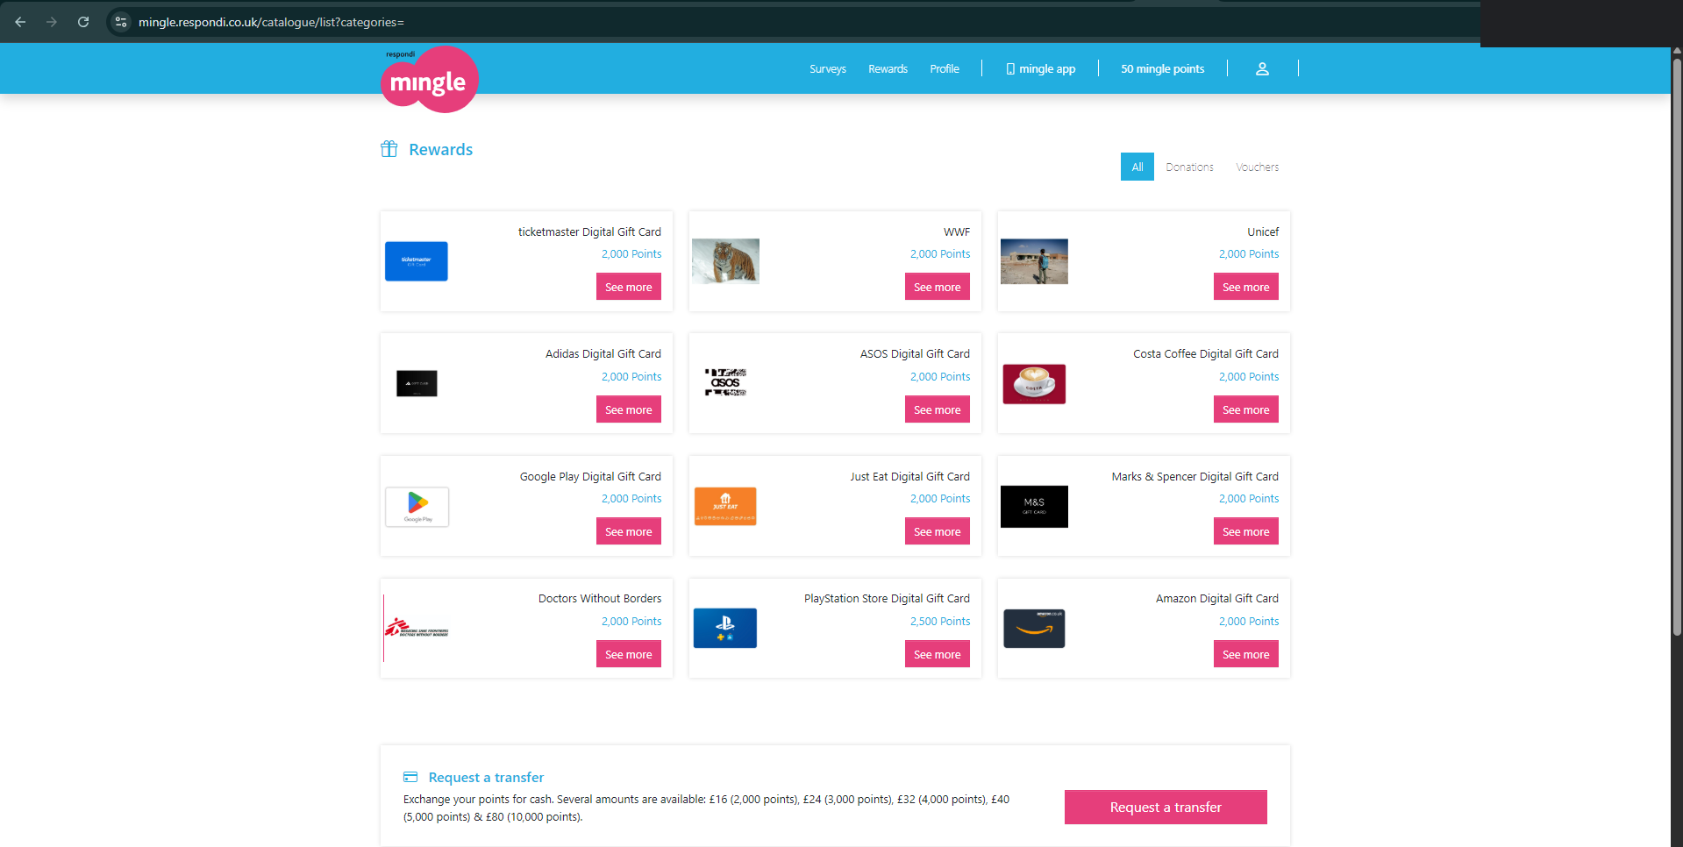Open the M&S gift card thumbnail
1683x847 pixels.
(x=1034, y=507)
